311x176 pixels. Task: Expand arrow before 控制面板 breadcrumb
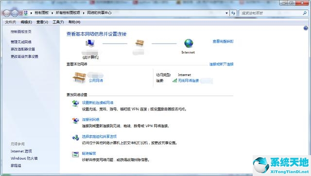click(x=31, y=13)
